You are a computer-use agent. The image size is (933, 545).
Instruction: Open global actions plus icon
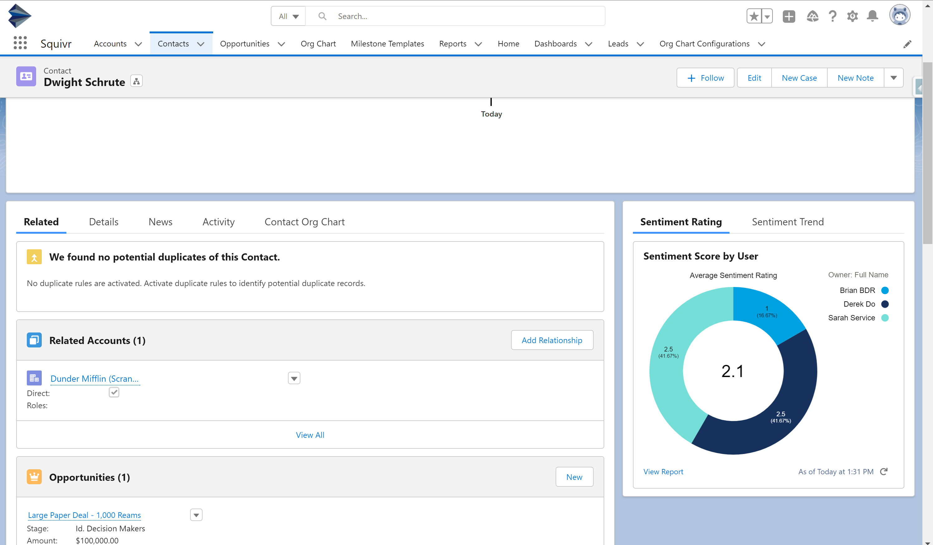(x=789, y=16)
